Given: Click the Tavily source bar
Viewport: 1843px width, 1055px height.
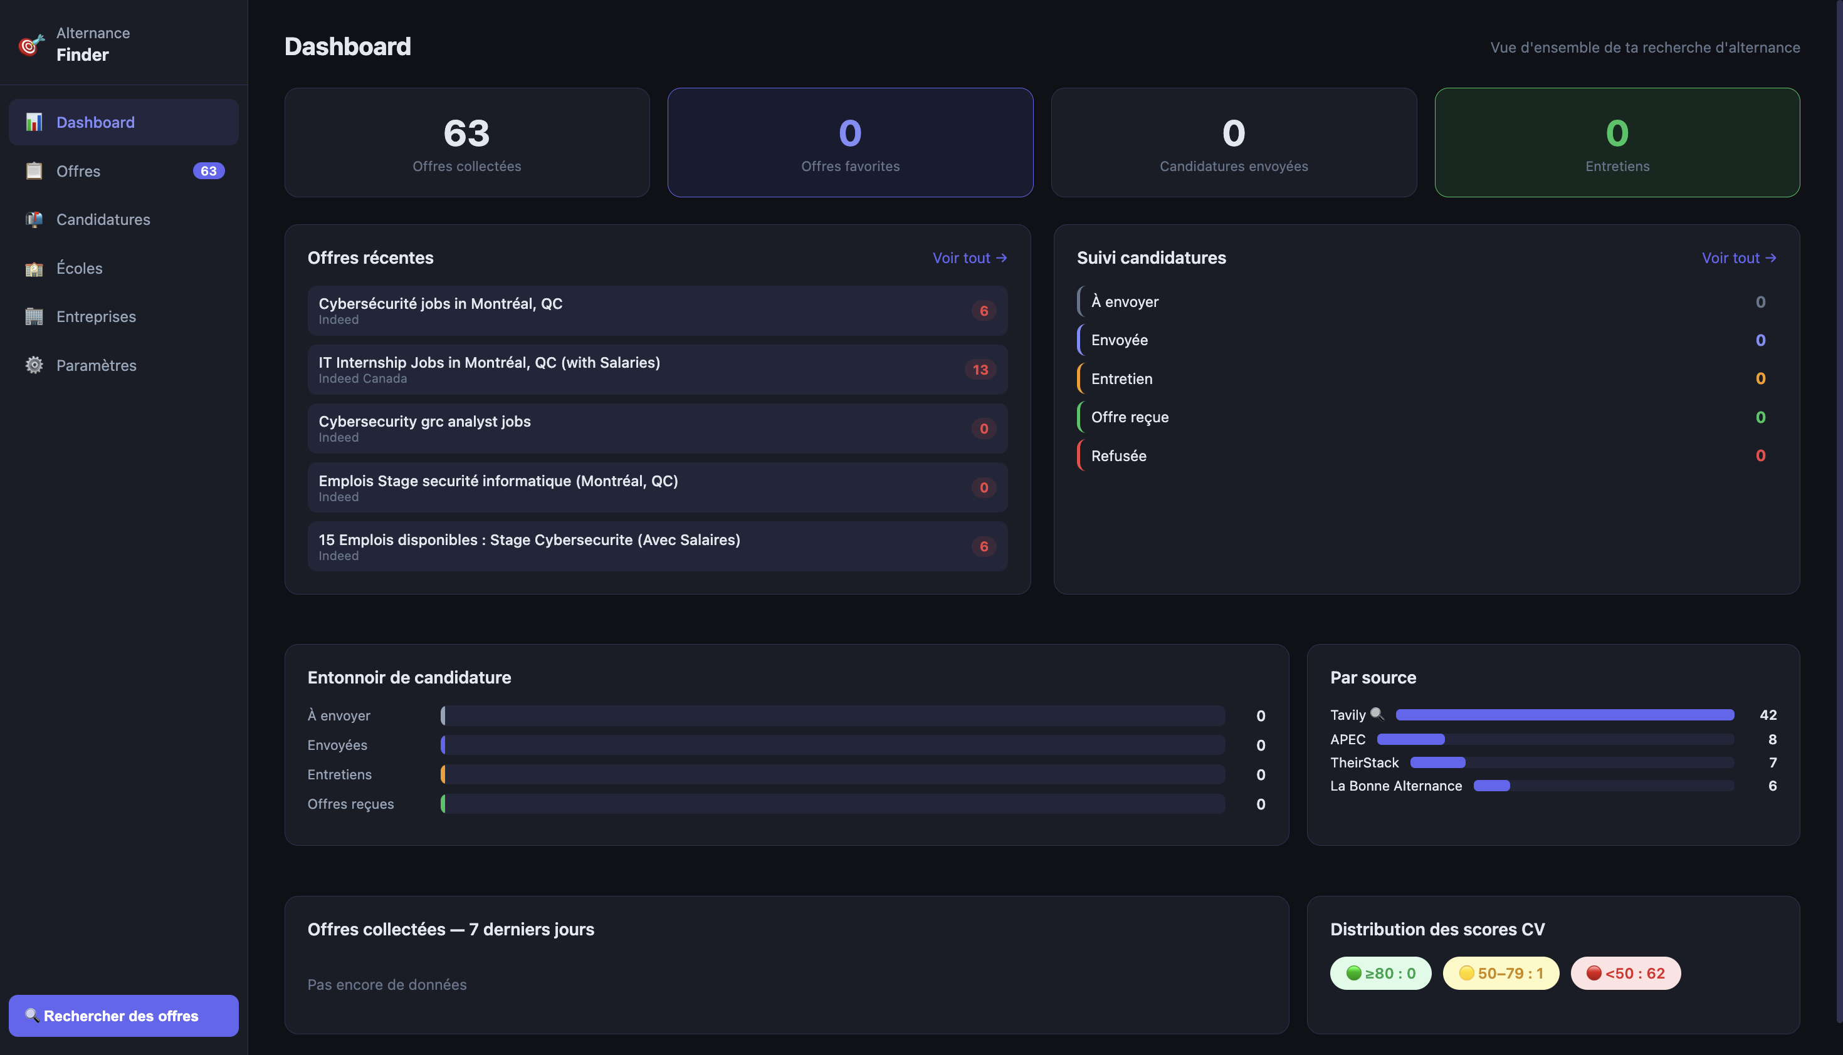Looking at the screenshot, I should click(1565, 715).
